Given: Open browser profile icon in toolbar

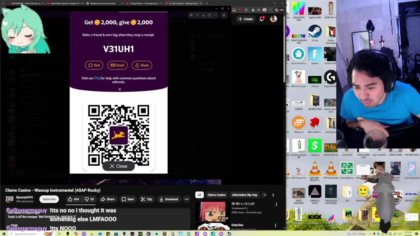Looking at the screenshot, I should [x=264, y=10].
